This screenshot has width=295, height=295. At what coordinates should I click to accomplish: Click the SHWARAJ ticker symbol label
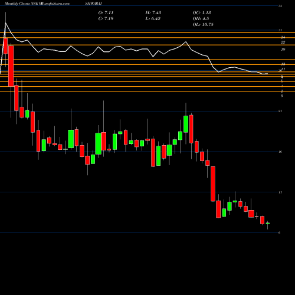93,4
